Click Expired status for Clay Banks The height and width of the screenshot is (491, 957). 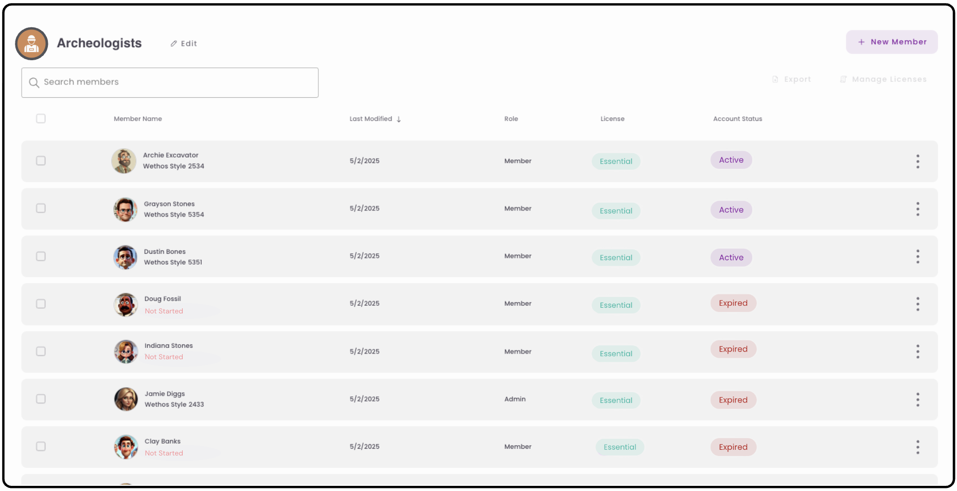[733, 447]
